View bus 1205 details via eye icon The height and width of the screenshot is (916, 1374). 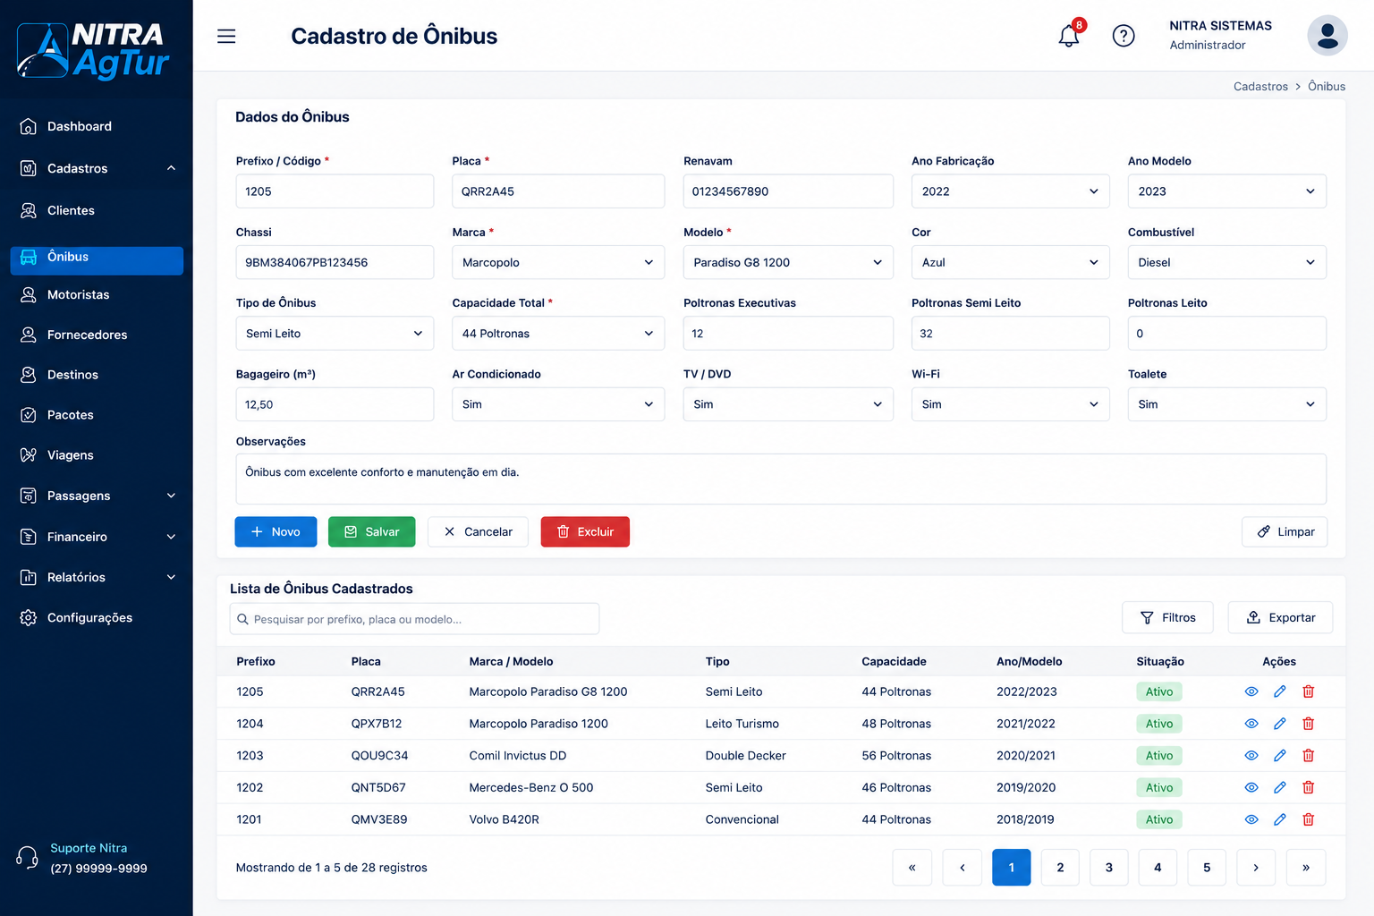(x=1251, y=691)
